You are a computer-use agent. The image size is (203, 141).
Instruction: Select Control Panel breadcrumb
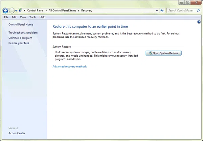(35, 10)
